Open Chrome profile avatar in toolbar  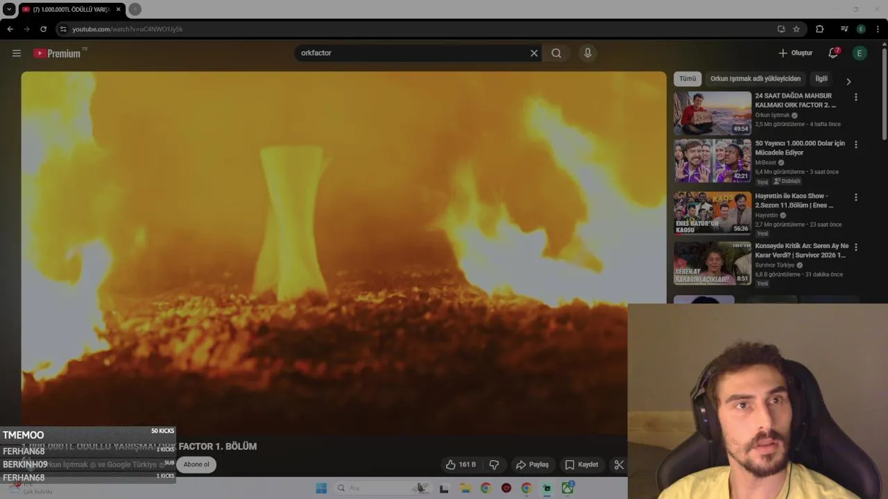tap(861, 29)
